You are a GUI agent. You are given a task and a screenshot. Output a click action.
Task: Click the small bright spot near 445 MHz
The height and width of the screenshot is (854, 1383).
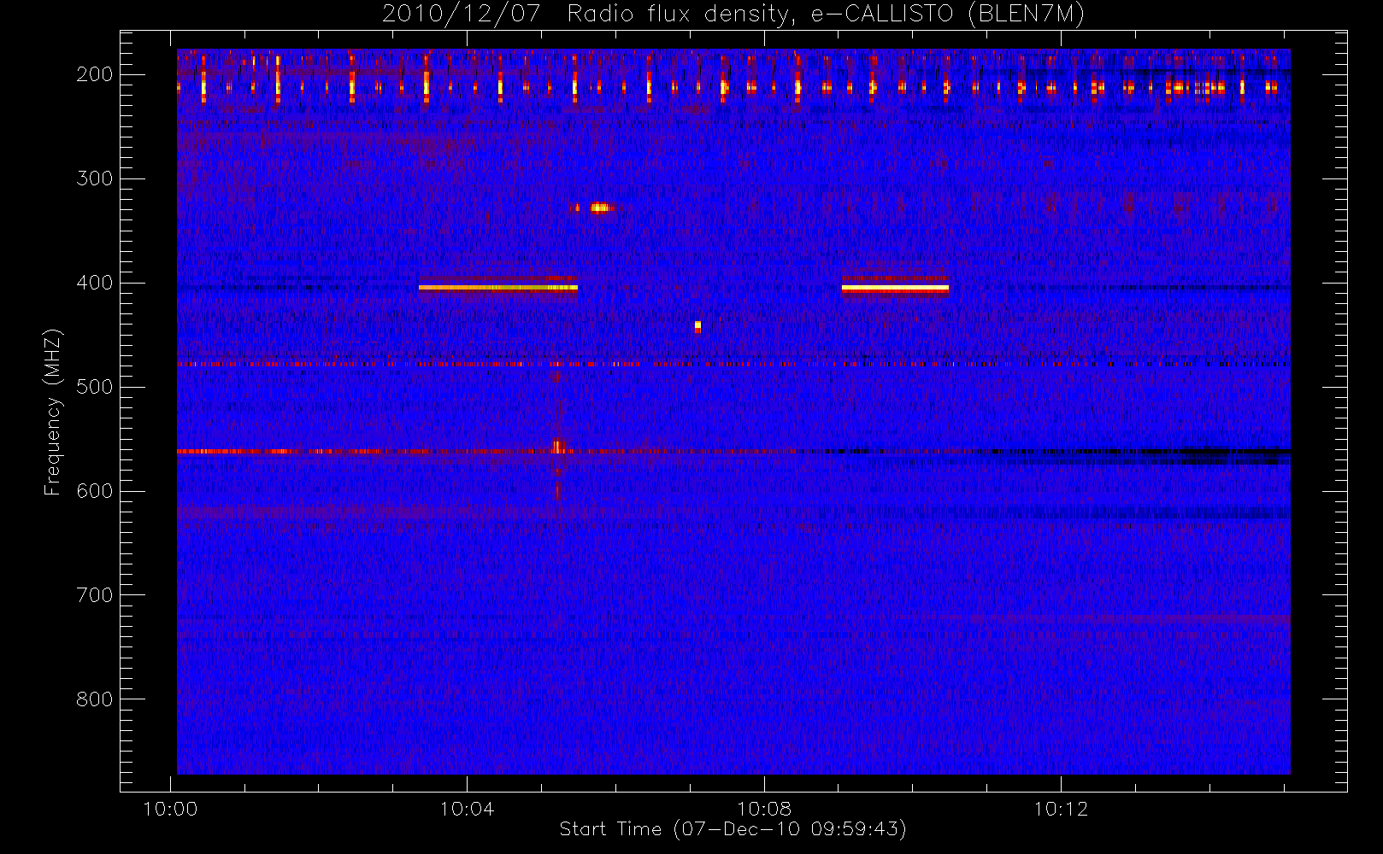[x=697, y=326]
